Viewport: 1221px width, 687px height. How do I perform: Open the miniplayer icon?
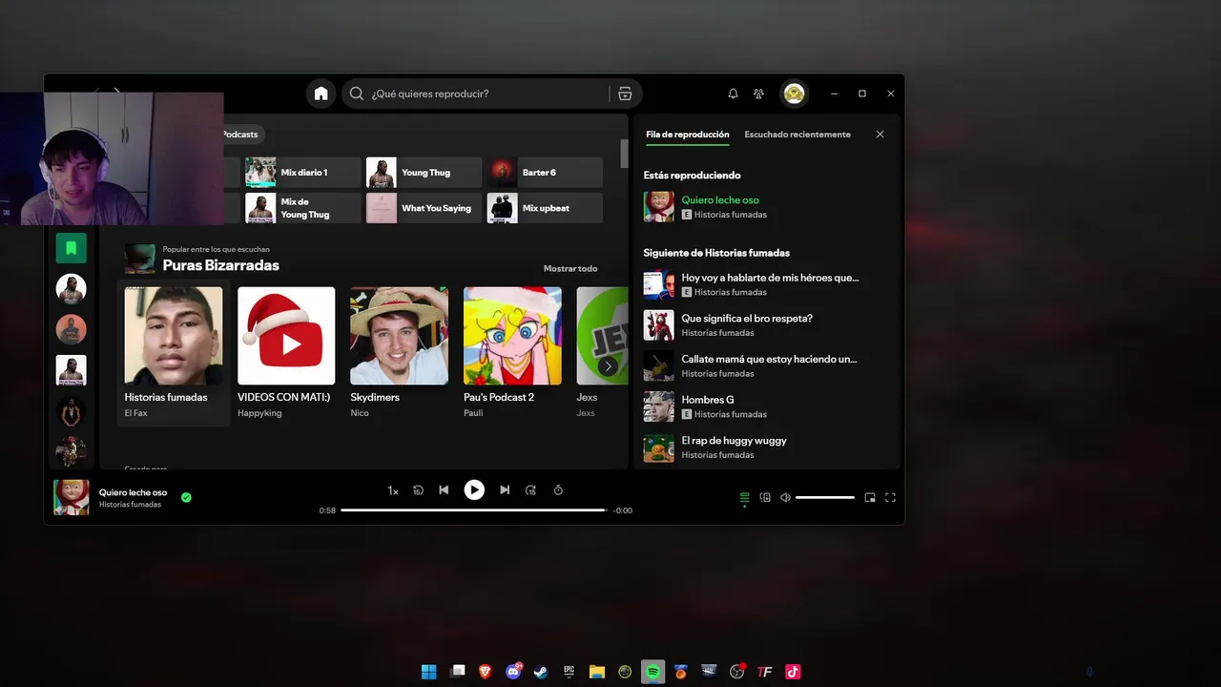(870, 497)
